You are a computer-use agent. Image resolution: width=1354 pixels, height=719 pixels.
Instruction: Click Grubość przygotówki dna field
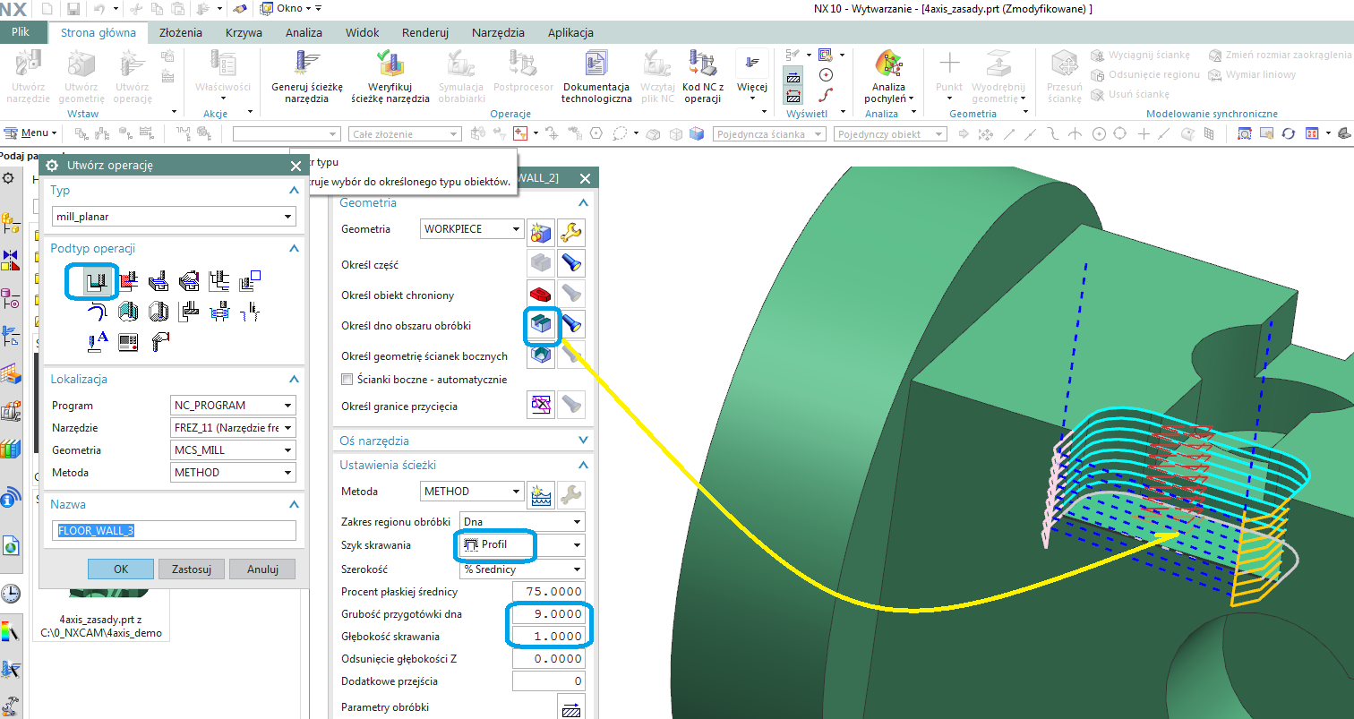coord(549,614)
